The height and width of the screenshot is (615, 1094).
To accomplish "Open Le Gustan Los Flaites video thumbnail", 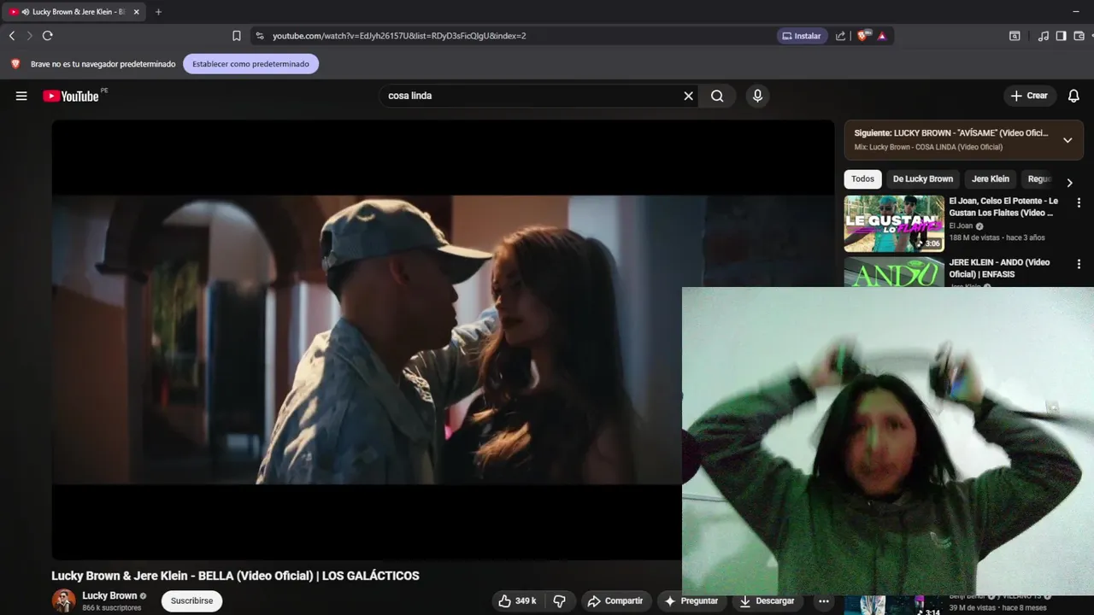I will (894, 224).
